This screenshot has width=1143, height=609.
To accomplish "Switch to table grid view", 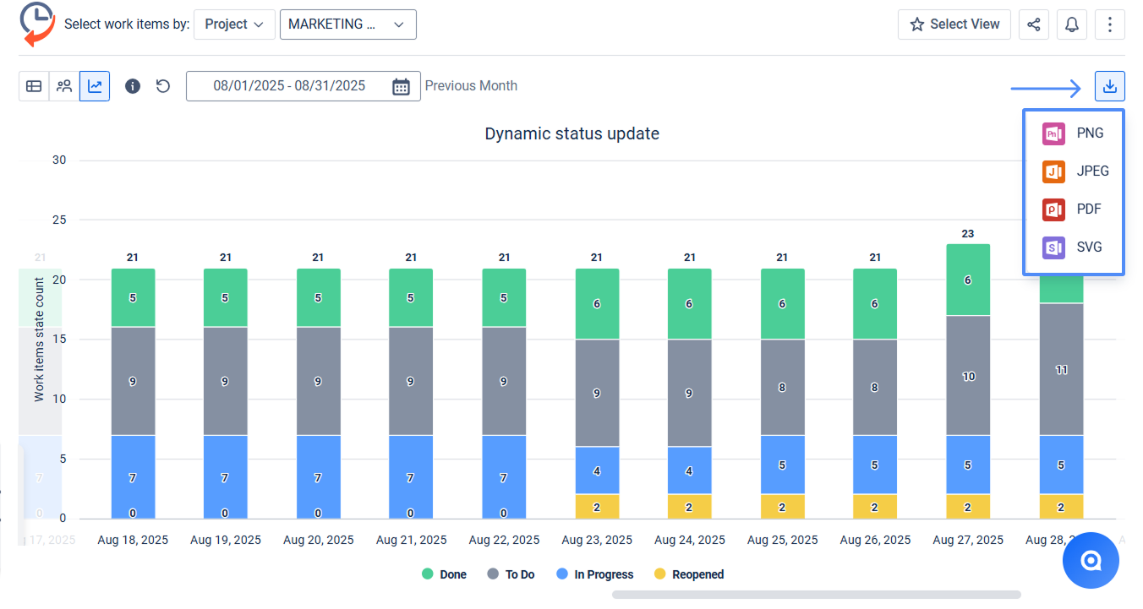I will click(34, 86).
